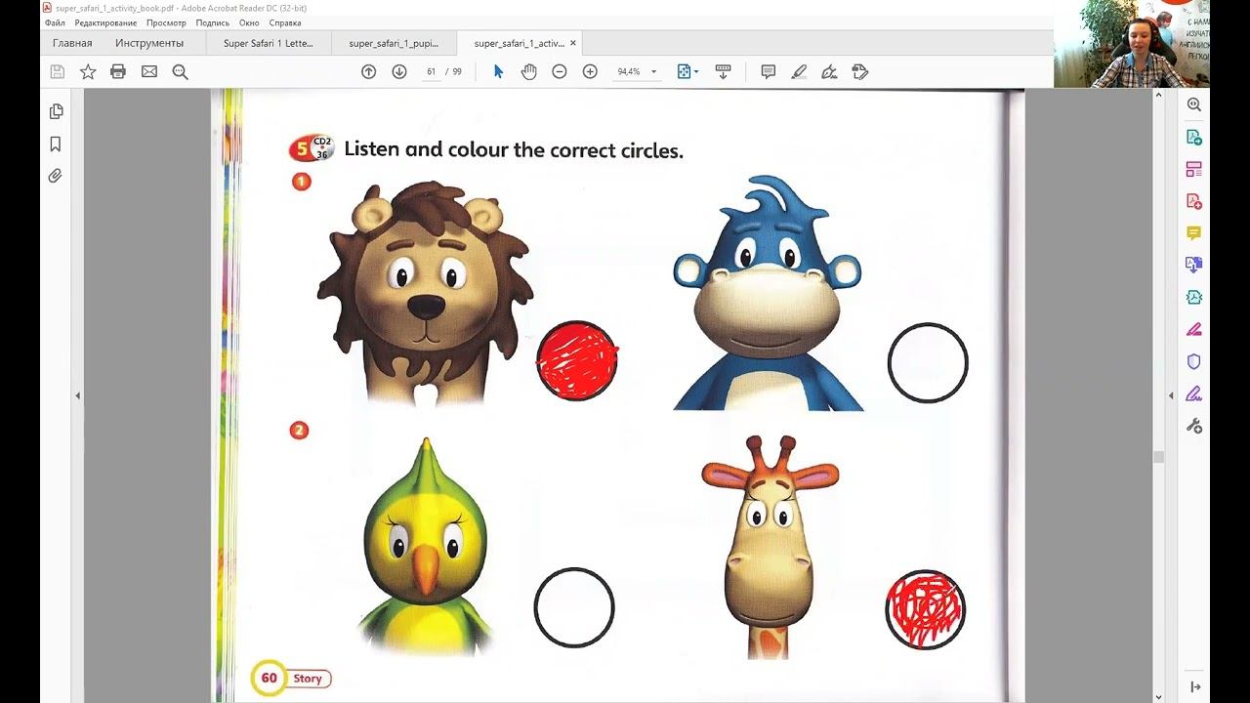Image resolution: width=1250 pixels, height=703 pixels.
Task: Open the Подпись menu
Action: (213, 22)
